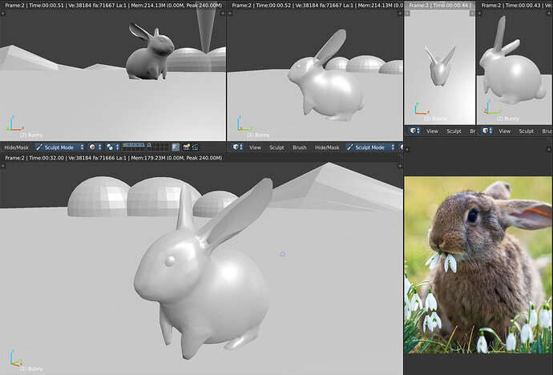553x375 pixels.
Task: Open Sculpt menu in top-middle viewport header
Action: pyautogui.click(x=276, y=147)
